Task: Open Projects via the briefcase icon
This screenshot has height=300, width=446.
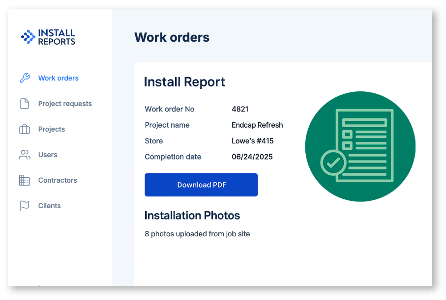Action: coord(25,129)
